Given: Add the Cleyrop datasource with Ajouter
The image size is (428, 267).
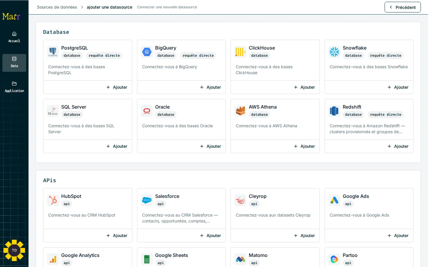Looking at the screenshot, I should pyautogui.click(x=304, y=236).
